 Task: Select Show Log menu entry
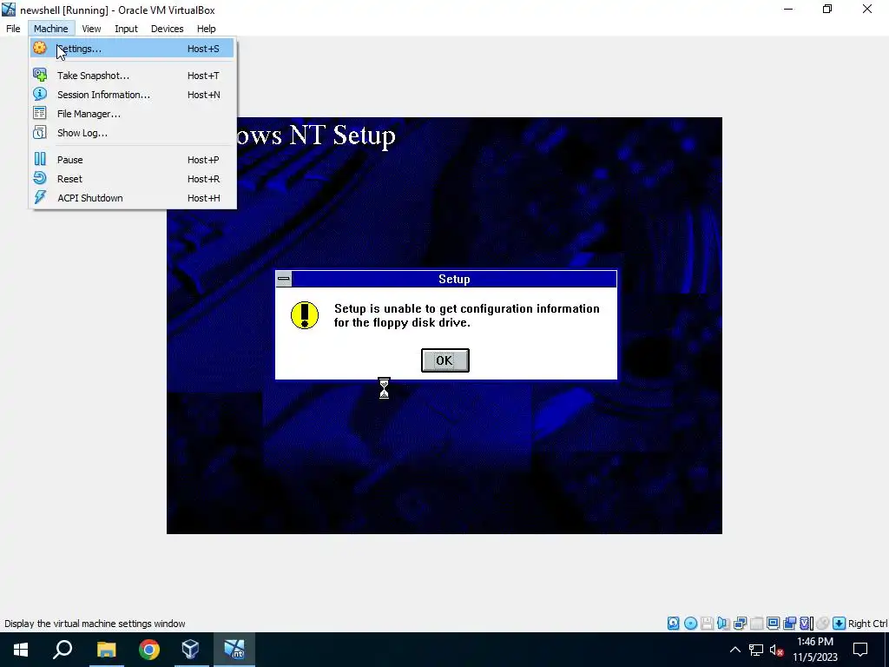132,133
